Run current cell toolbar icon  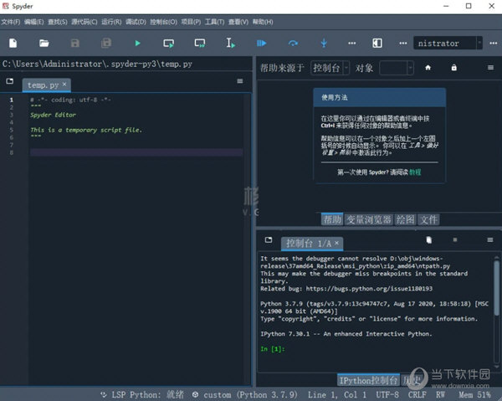pyautogui.click(x=168, y=43)
